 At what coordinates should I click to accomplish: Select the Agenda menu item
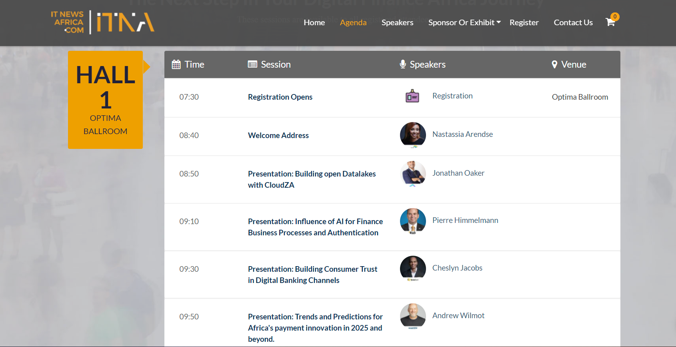click(353, 22)
